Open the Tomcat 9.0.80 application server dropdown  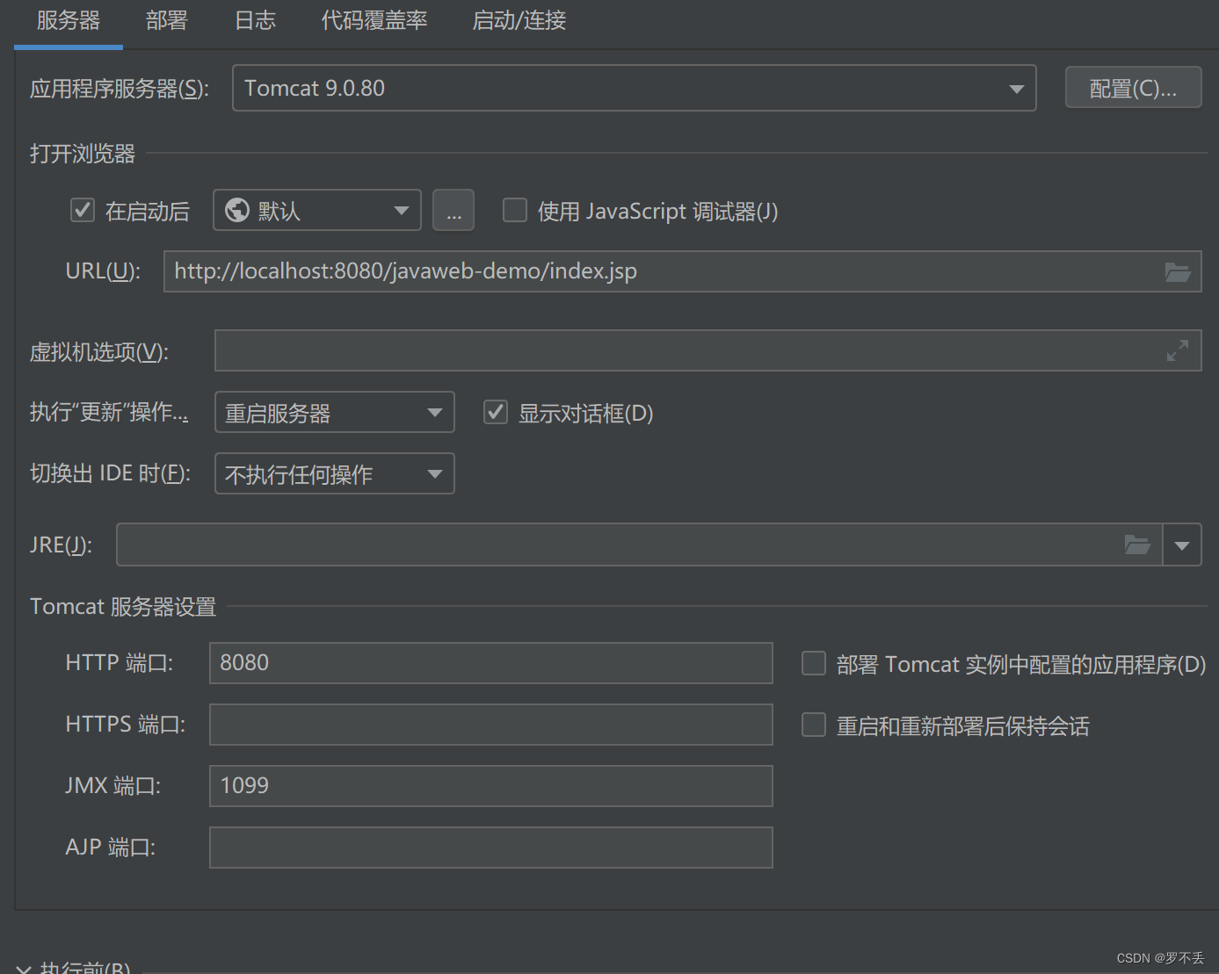tap(635, 88)
